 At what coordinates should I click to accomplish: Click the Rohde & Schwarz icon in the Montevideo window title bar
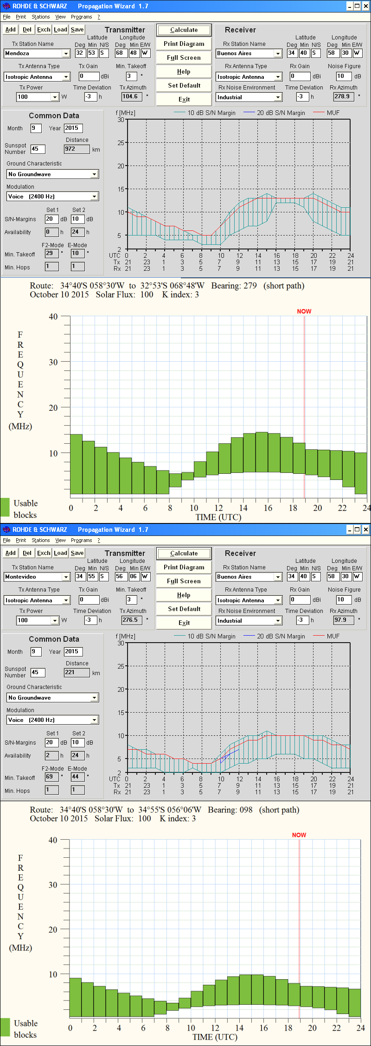coord(6,529)
